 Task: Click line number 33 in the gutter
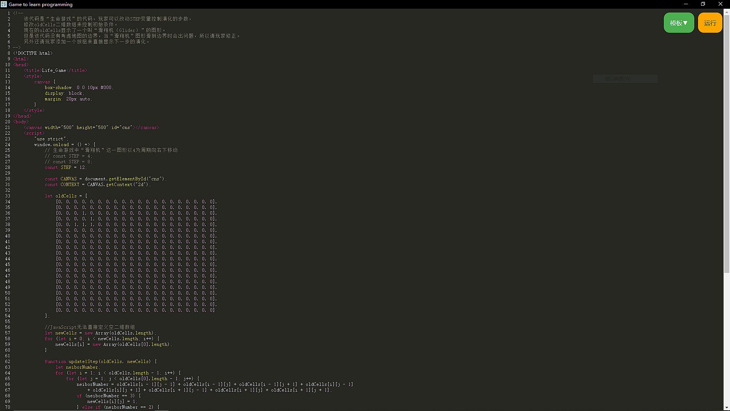(x=8, y=196)
